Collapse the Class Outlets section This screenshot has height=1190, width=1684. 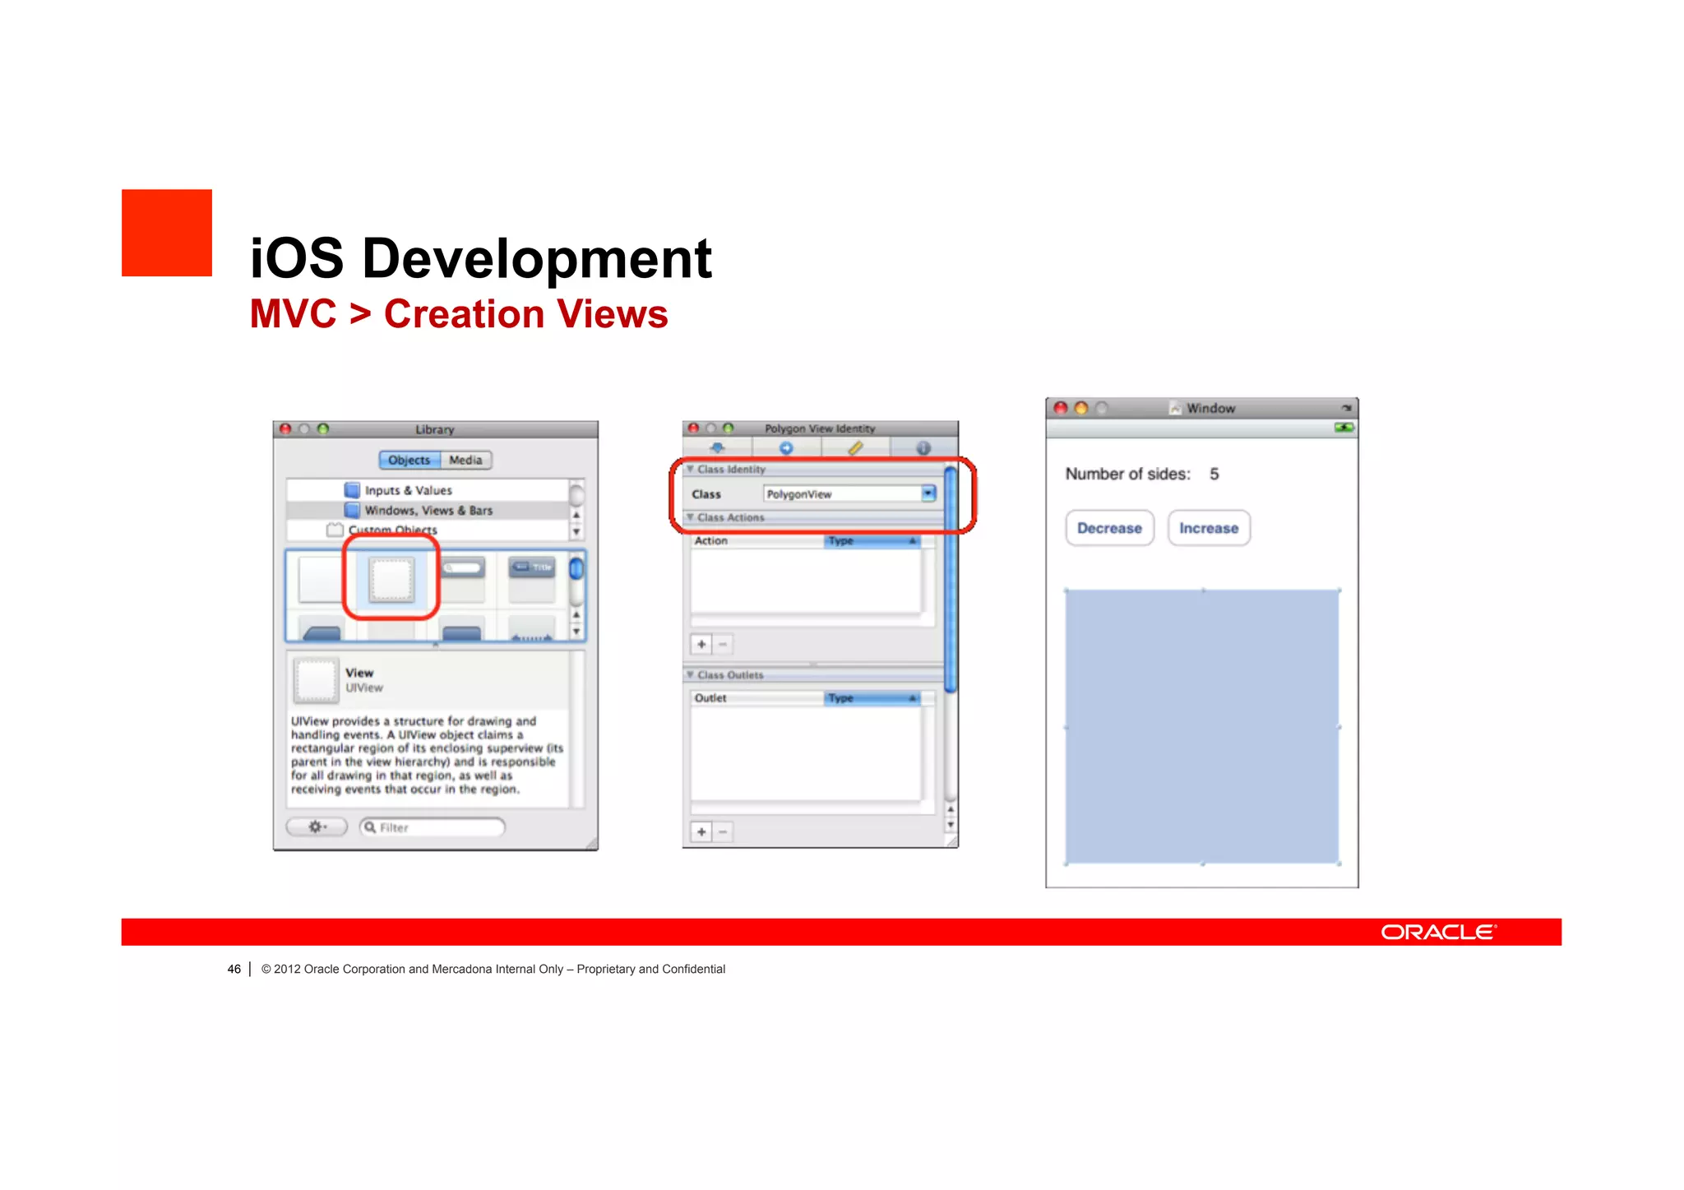coord(690,674)
